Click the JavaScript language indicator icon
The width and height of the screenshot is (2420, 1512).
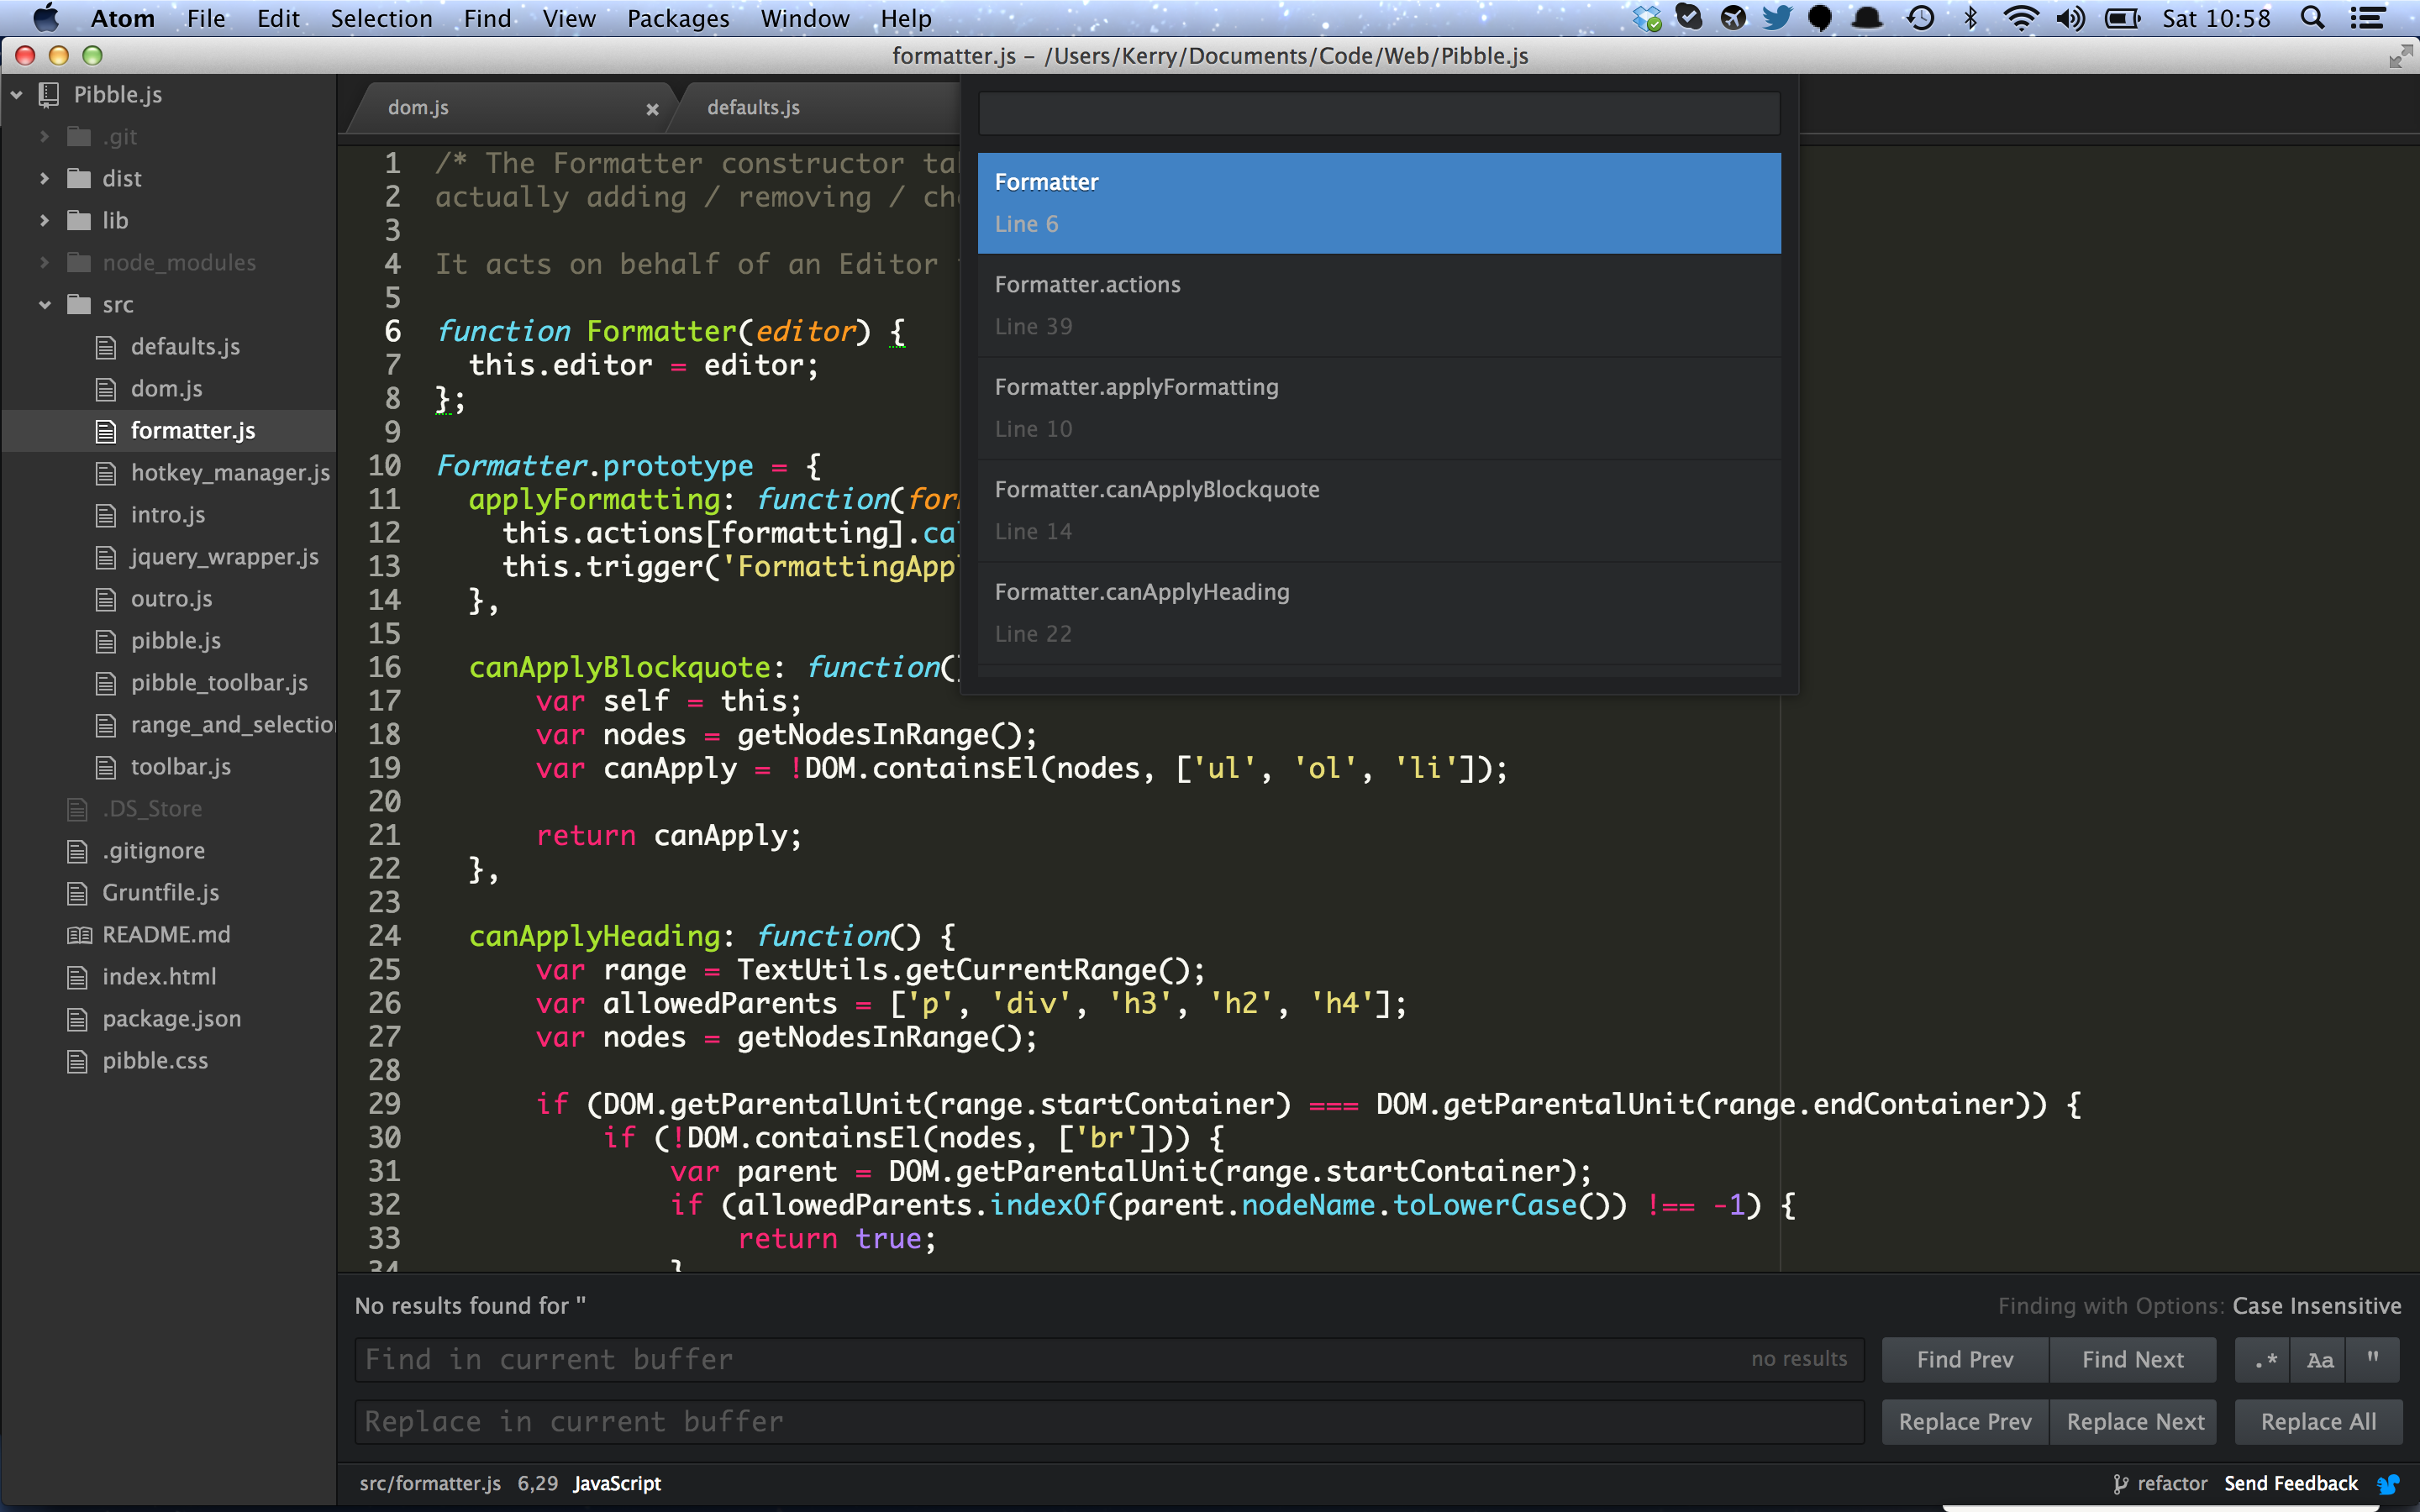coord(617,1483)
